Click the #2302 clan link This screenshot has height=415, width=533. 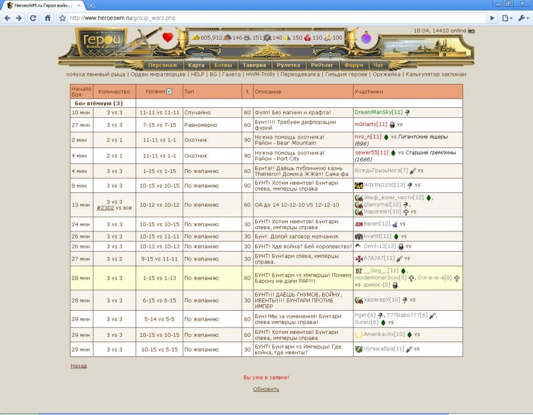(105, 208)
